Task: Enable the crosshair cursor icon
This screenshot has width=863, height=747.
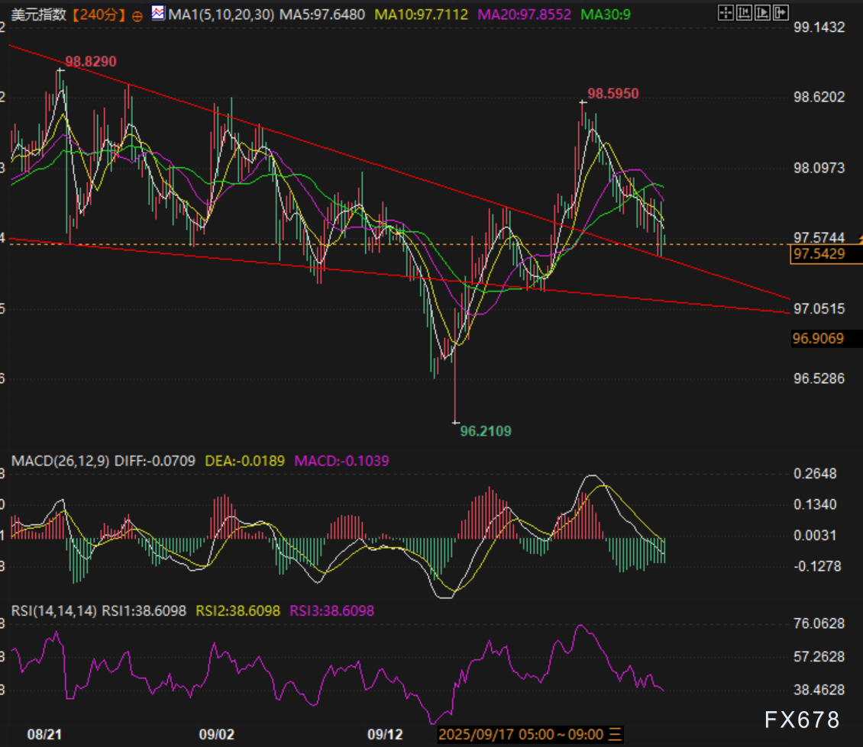Action: [726, 12]
